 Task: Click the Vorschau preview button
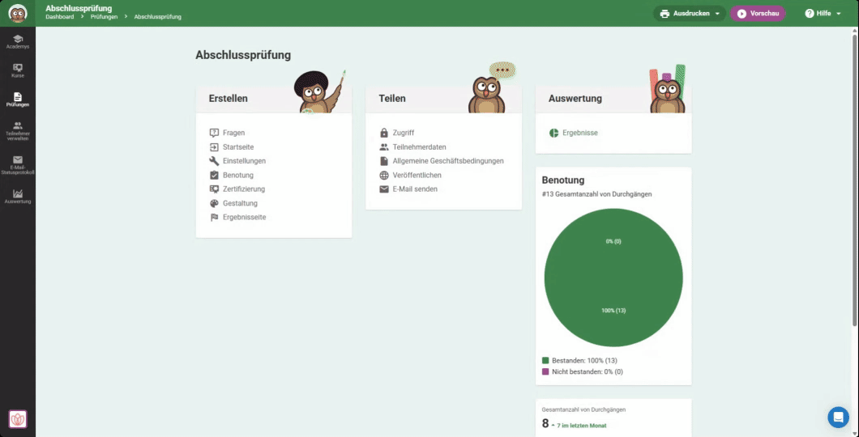click(758, 14)
